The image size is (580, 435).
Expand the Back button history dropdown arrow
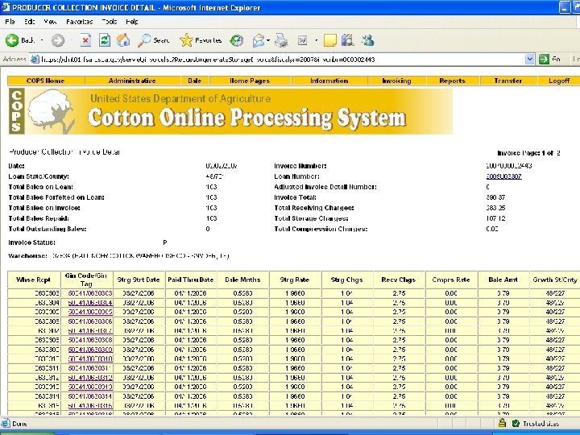click(x=40, y=40)
